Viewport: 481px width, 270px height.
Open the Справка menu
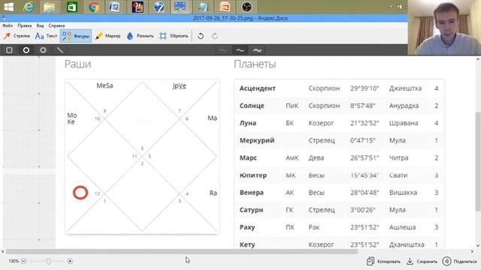point(57,25)
